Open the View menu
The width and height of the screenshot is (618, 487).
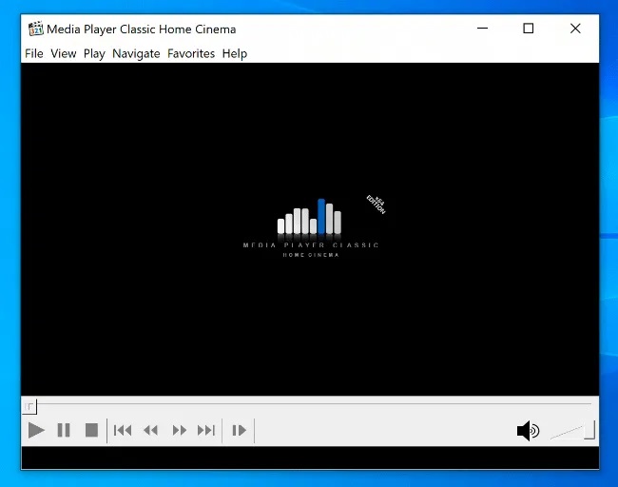coord(64,53)
